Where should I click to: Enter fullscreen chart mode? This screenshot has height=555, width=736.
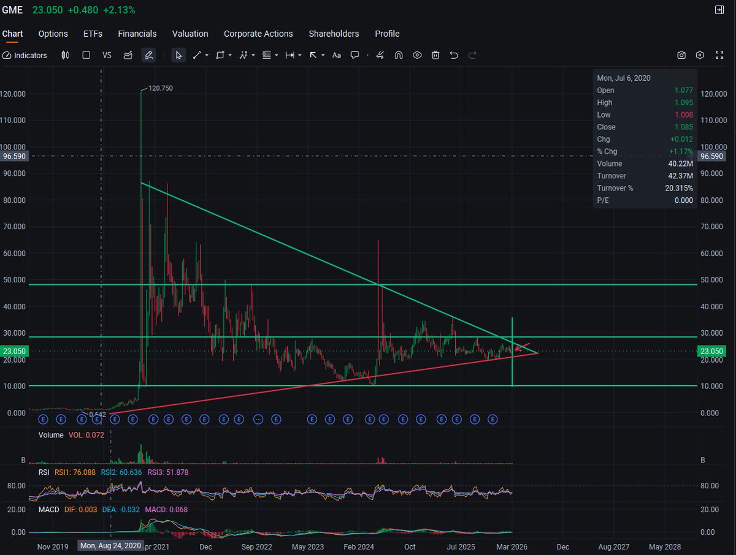point(719,55)
